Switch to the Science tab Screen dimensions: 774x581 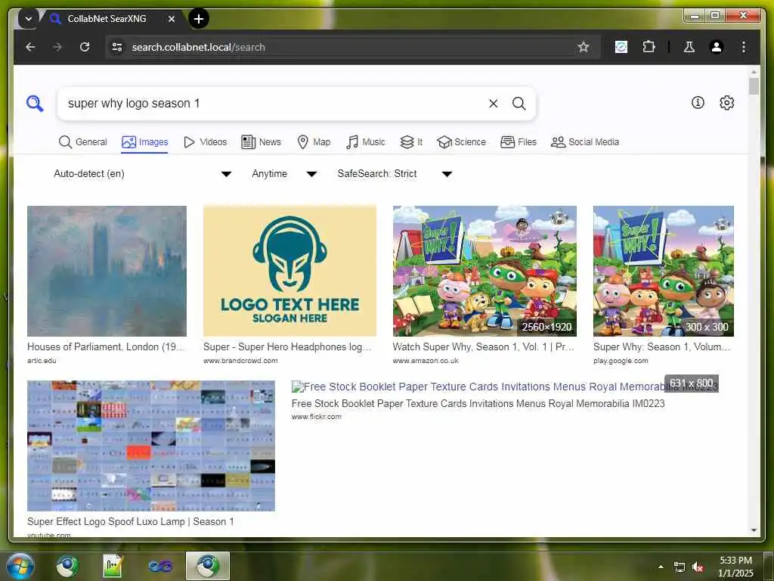click(462, 142)
